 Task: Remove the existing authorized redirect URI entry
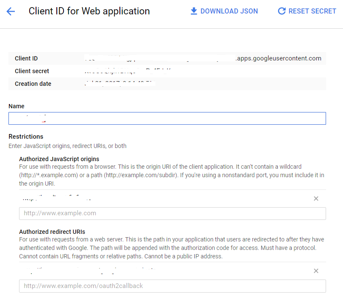click(x=316, y=271)
